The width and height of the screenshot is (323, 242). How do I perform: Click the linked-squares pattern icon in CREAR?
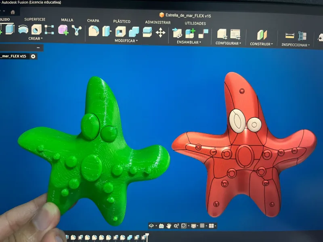coord(49,30)
